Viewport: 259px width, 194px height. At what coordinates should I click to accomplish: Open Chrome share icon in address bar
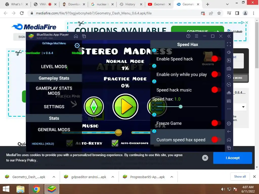click(211, 13)
